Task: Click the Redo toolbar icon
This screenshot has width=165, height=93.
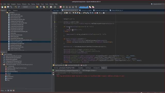Action: point(19,7)
